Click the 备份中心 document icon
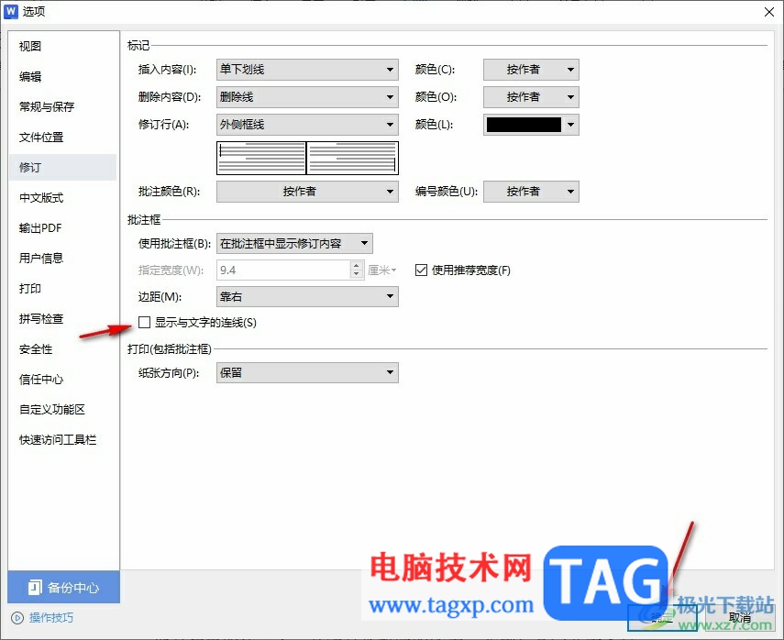Screen dimensions: 784x640 point(35,587)
